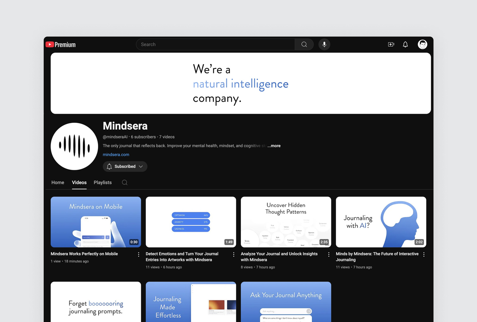This screenshot has width=477, height=322.
Task: Open the Mindsera Works Perfectly on Mobile title
Action: click(84, 254)
